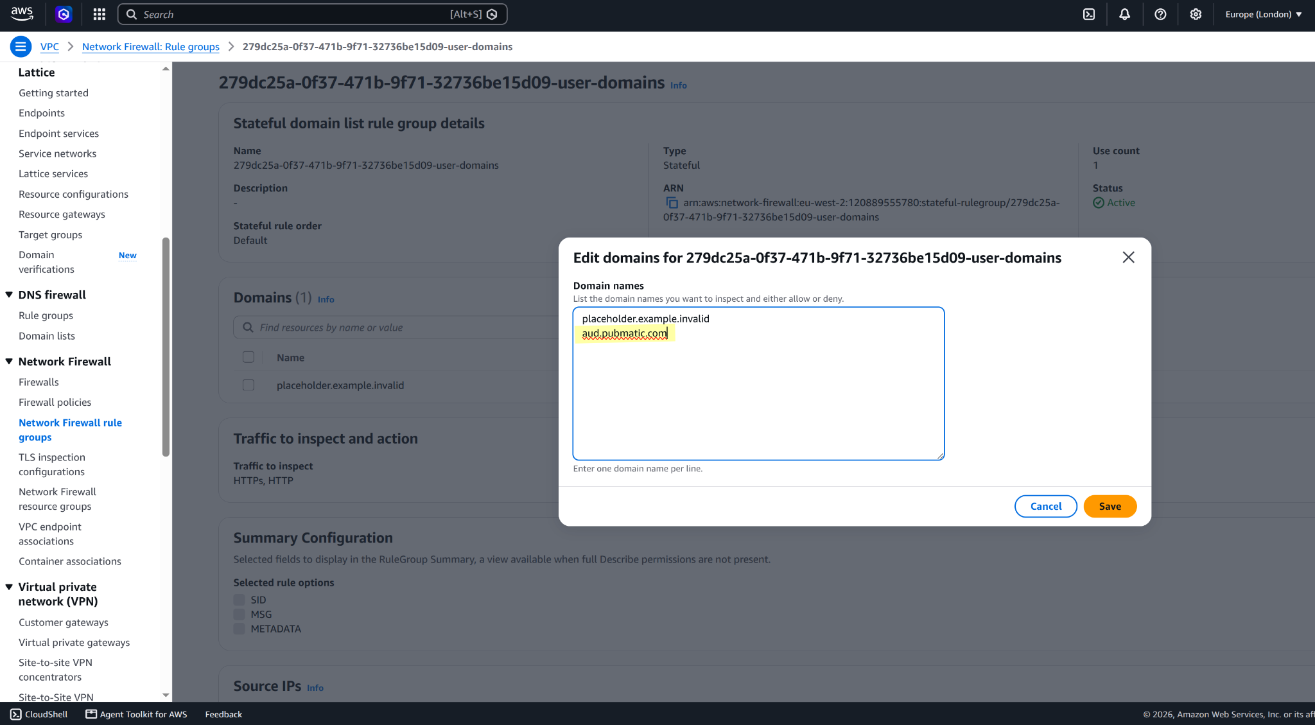Open Info link next to rule group title
This screenshot has height=725, width=1315.
pos(679,85)
